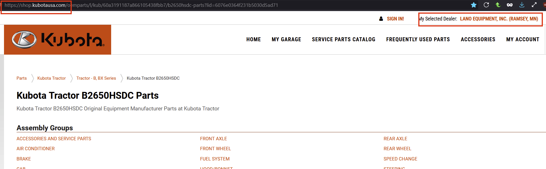This screenshot has height=169, width=546.
Task: Click the user silhouette icon beside Sign In
Action: click(381, 19)
